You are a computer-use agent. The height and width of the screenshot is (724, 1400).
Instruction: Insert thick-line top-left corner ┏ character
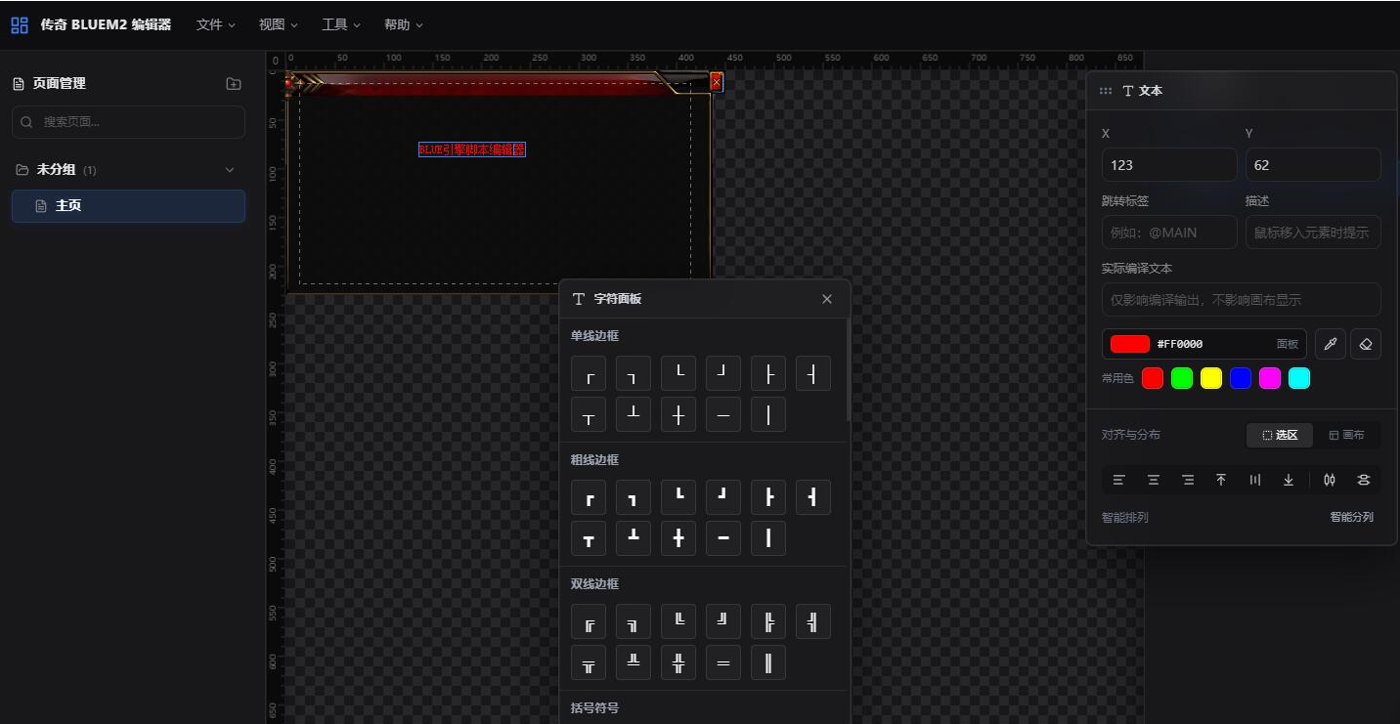pos(589,497)
